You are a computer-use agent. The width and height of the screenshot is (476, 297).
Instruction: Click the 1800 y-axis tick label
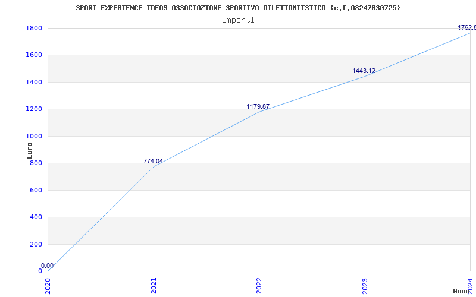tap(34, 28)
